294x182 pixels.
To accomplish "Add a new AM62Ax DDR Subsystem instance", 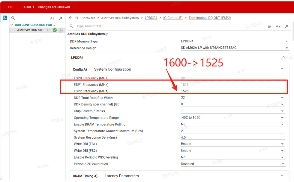I will 61,30.
